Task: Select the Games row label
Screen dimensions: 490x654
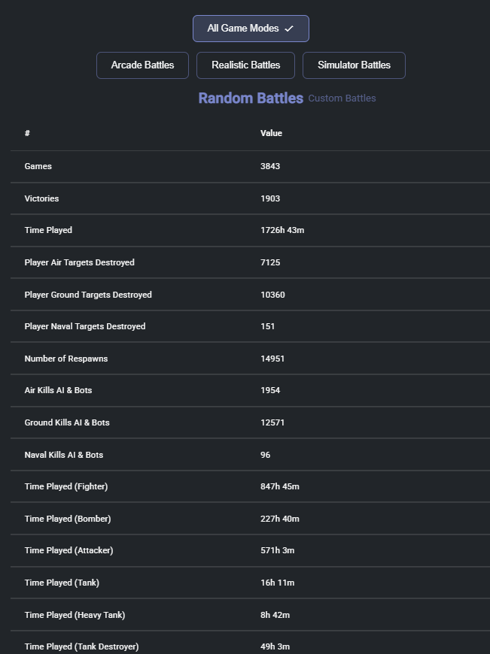Action: [x=38, y=166]
